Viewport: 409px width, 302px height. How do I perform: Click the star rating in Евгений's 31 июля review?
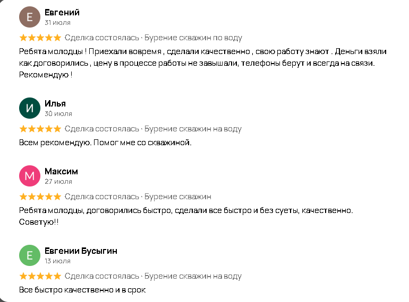(40, 38)
